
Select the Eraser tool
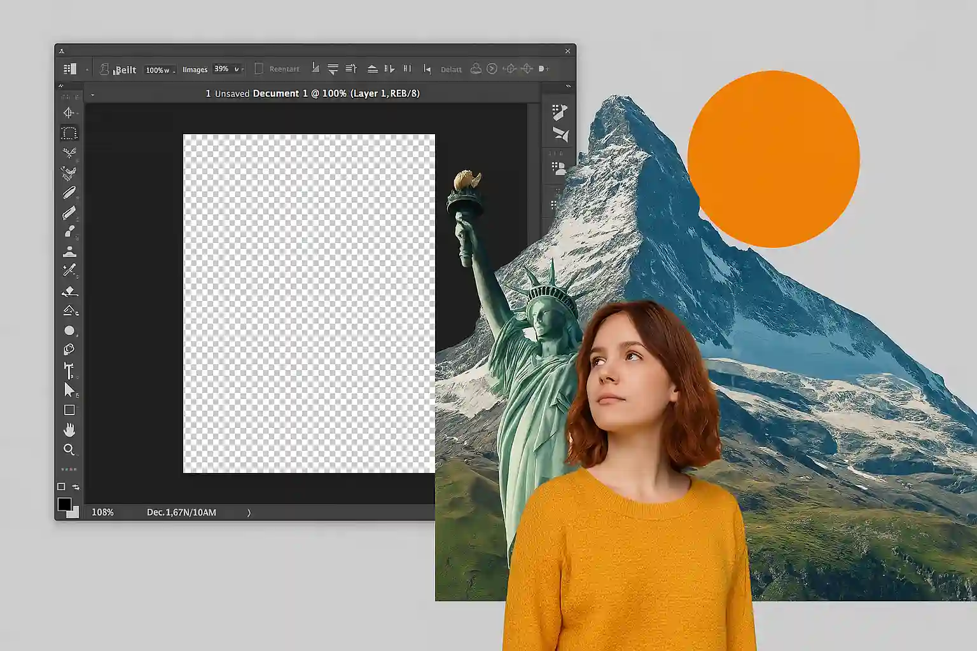[x=69, y=291]
